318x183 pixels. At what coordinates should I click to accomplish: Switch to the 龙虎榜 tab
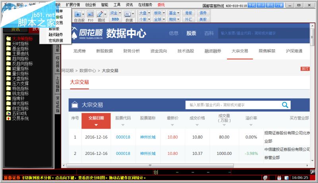(79, 51)
